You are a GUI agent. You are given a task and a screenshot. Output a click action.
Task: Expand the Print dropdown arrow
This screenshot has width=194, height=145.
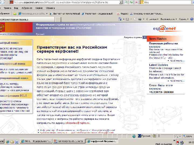144,19
